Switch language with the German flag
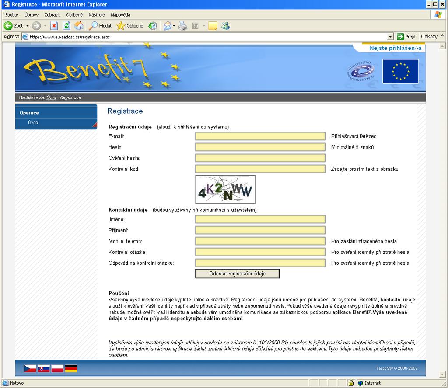The height and width of the screenshot is (388, 448). pos(71,368)
